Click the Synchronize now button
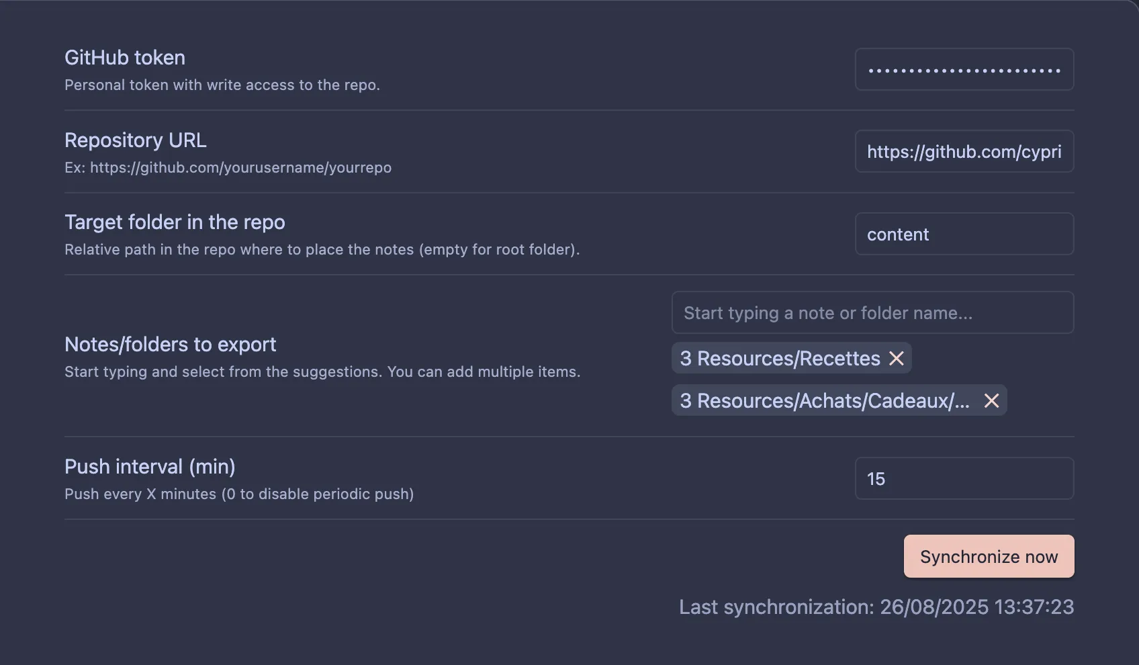This screenshot has width=1139, height=665. (988, 556)
